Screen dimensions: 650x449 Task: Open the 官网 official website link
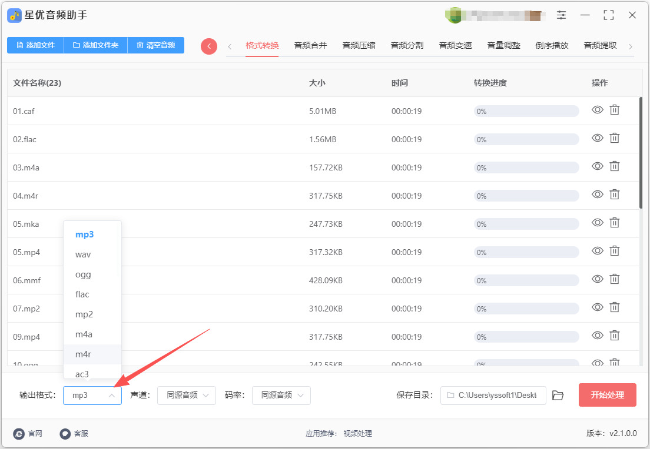[x=28, y=433]
